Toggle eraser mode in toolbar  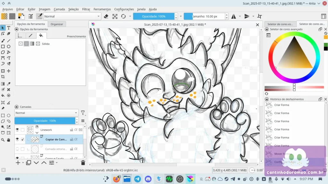106,16
